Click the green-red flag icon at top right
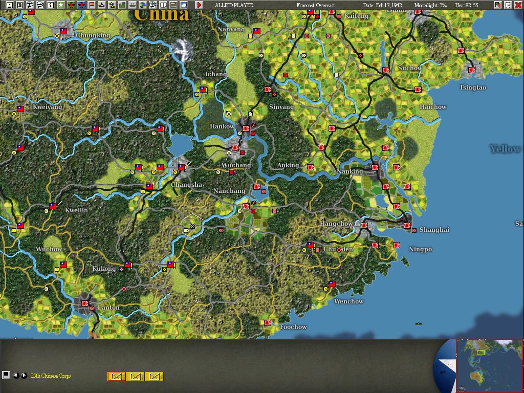Viewport: 524px width, 393px height. coord(498,5)
